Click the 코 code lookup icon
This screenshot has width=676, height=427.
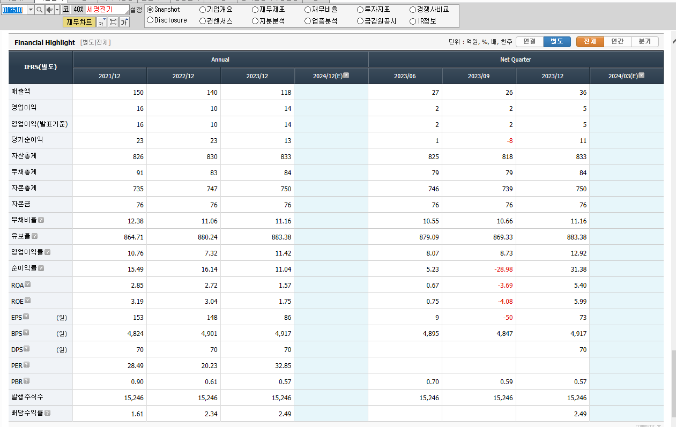coord(66,9)
